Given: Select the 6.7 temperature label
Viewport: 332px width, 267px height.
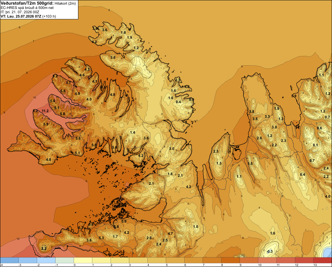Looking at the screenshot, I should click(x=80, y=228).
